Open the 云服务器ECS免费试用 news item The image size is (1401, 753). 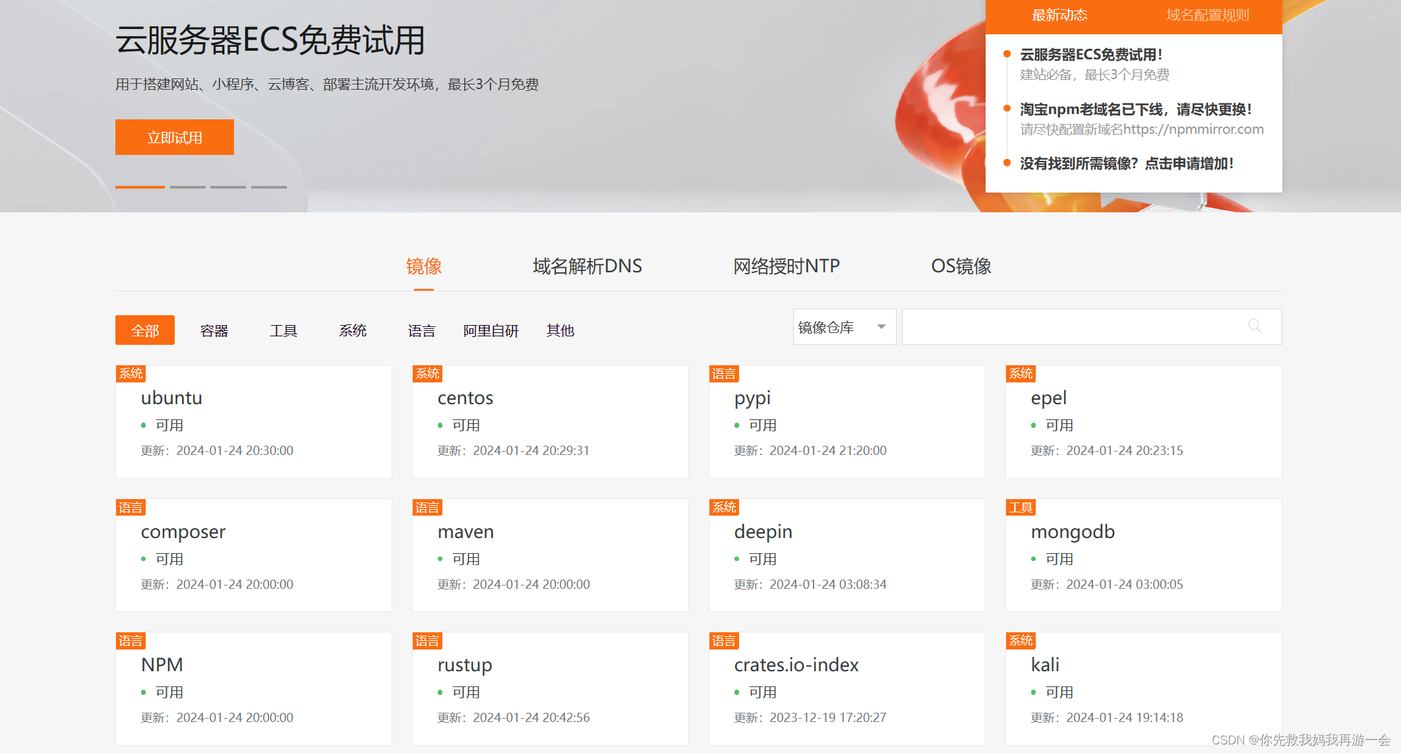pyautogui.click(x=1091, y=55)
